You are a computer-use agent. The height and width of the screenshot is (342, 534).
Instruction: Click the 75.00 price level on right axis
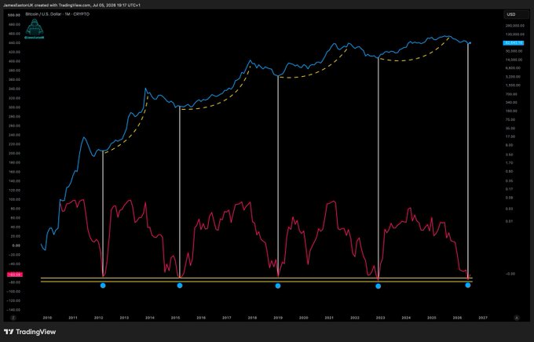[510, 120]
